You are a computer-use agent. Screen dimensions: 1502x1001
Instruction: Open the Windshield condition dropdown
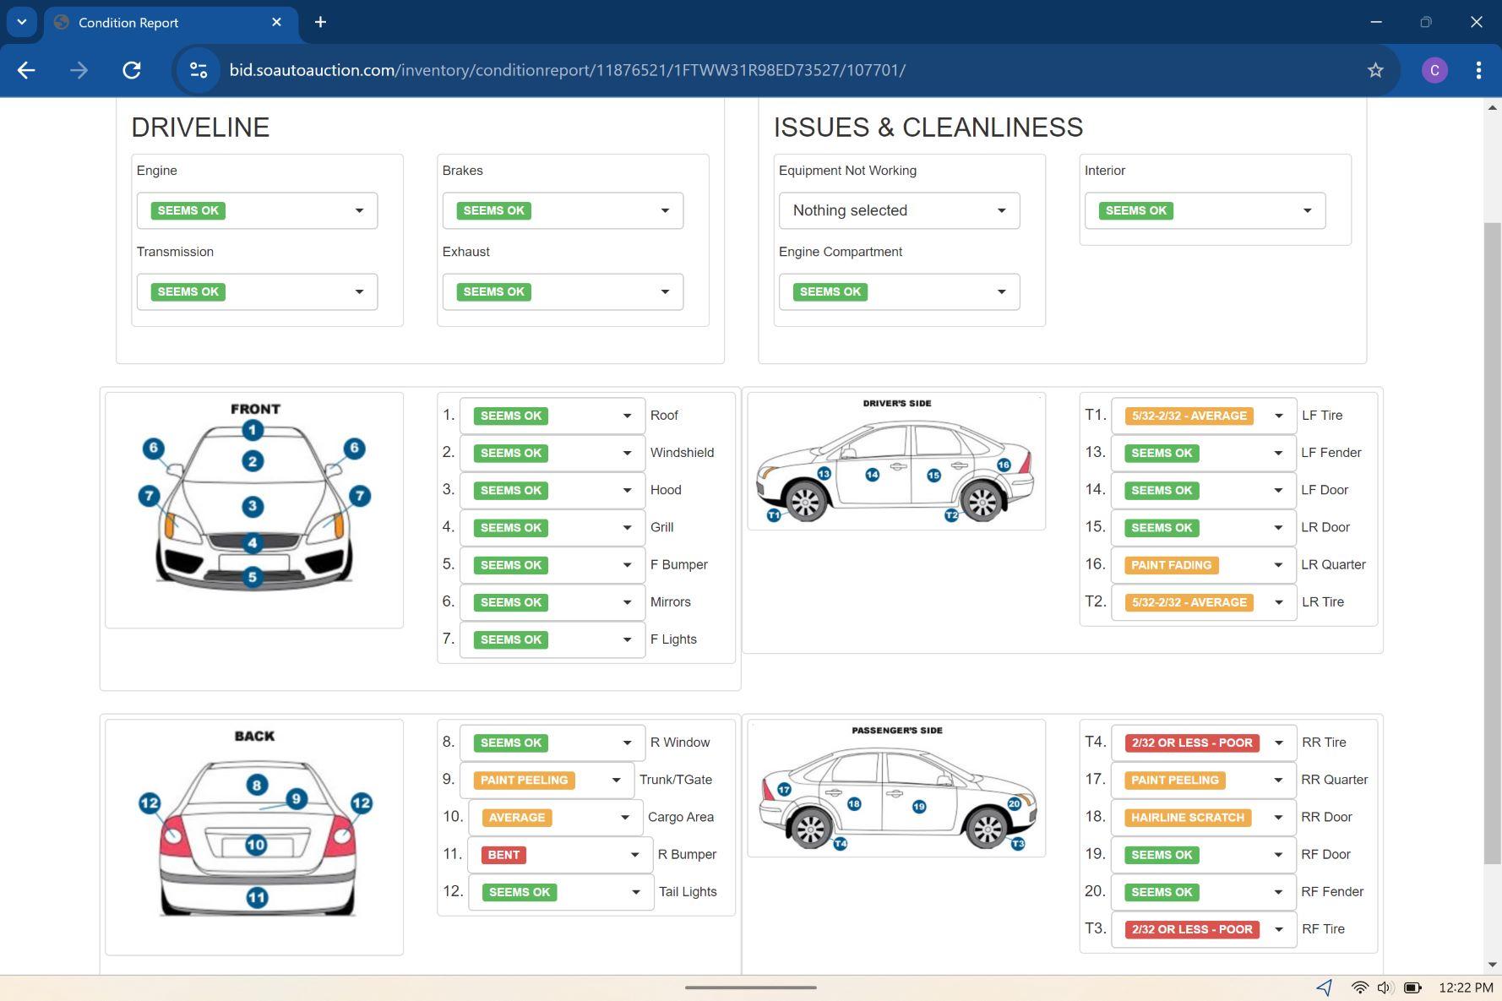552,453
